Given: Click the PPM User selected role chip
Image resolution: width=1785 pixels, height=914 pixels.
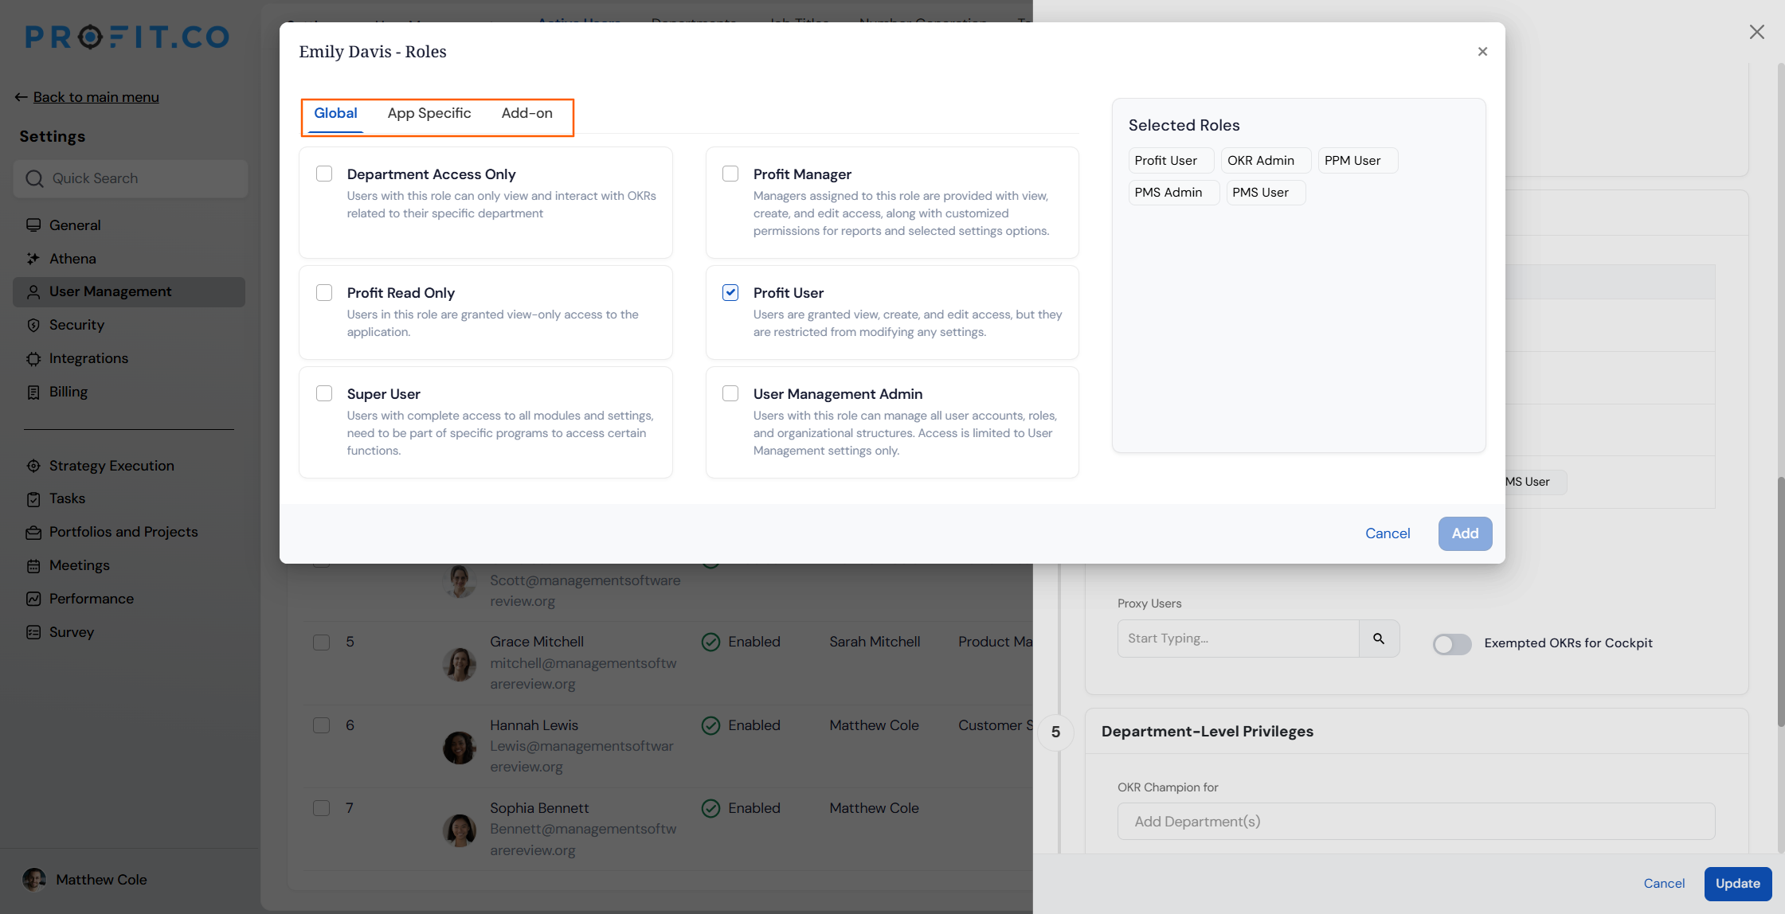Looking at the screenshot, I should (1357, 161).
